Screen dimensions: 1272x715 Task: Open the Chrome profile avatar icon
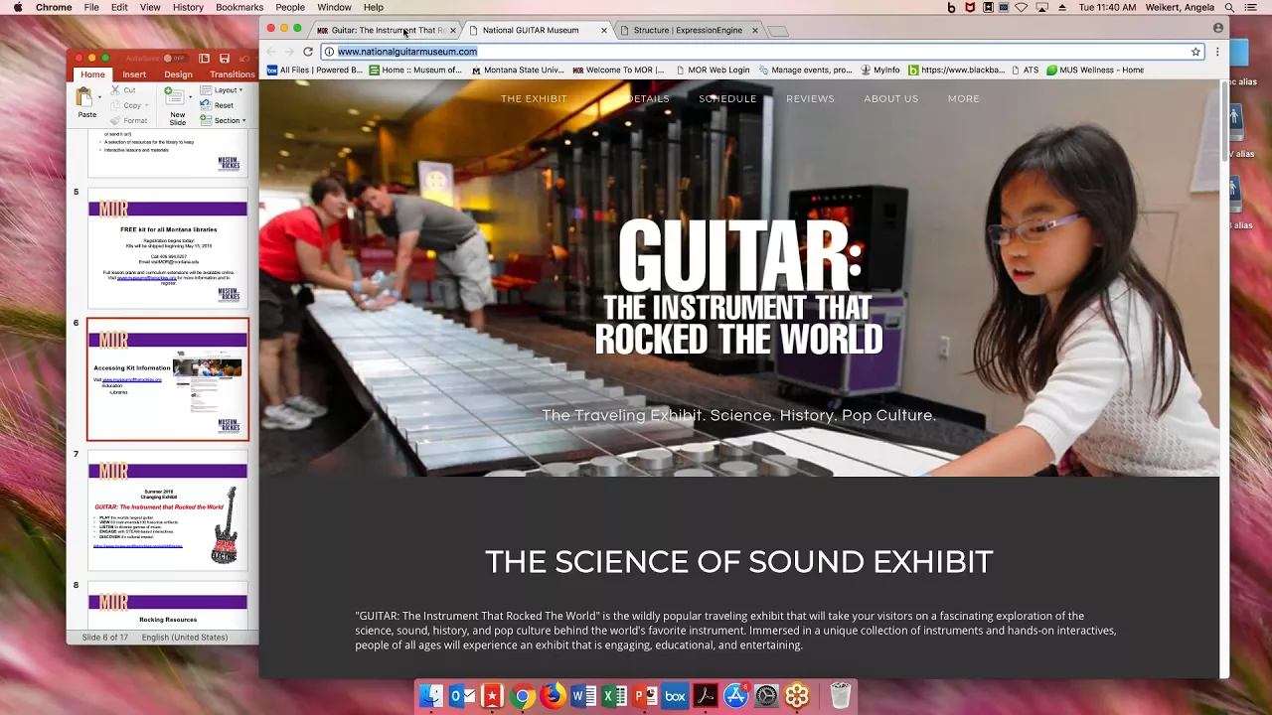[x=1218, y=28]
